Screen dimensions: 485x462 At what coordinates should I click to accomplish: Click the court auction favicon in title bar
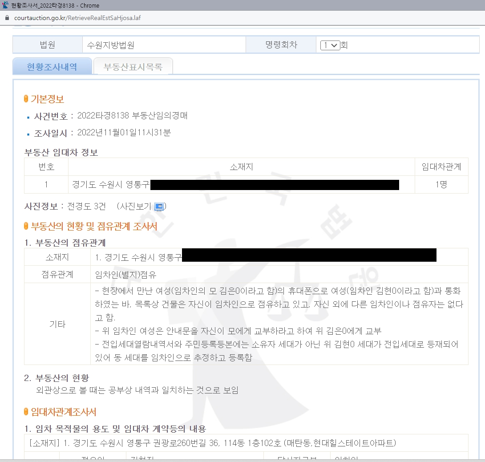5,5
